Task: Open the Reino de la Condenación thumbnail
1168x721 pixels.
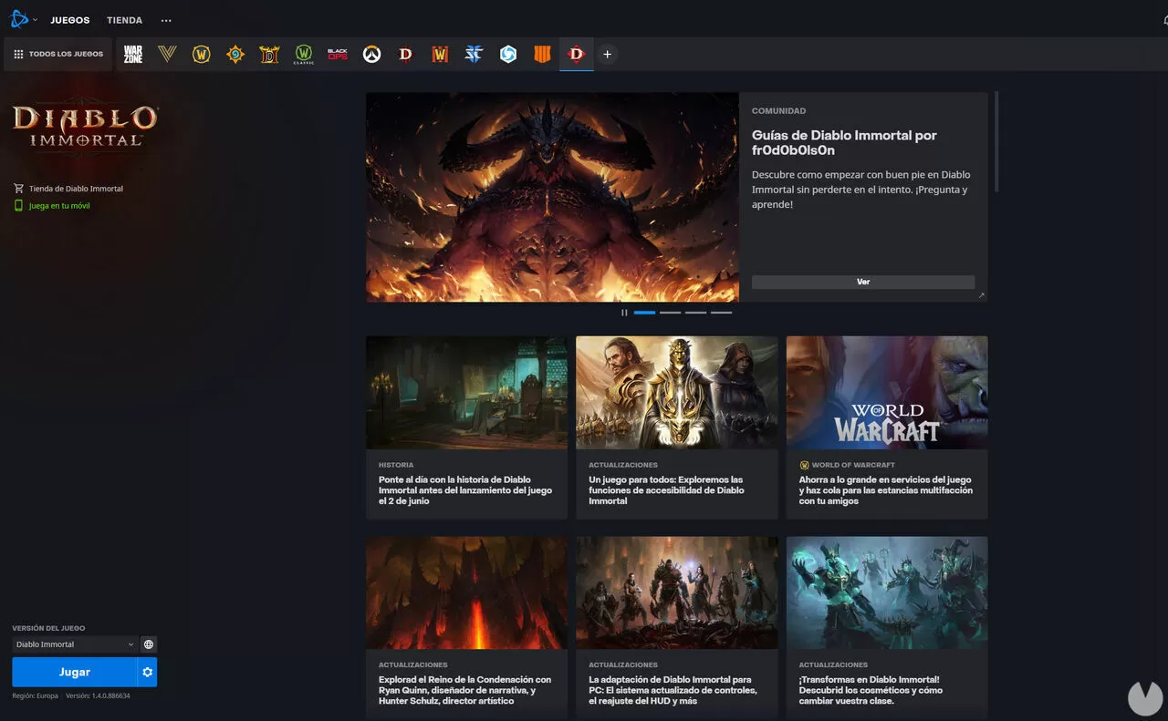Action: [x=466, y=592]
